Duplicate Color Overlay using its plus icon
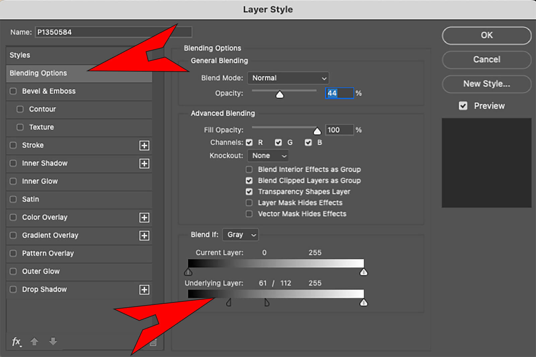 tap(144, 218)
